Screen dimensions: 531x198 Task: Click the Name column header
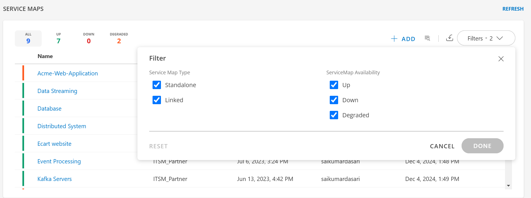pos(45,56)
